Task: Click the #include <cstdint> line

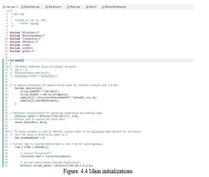Action: [x=22, y=48]
